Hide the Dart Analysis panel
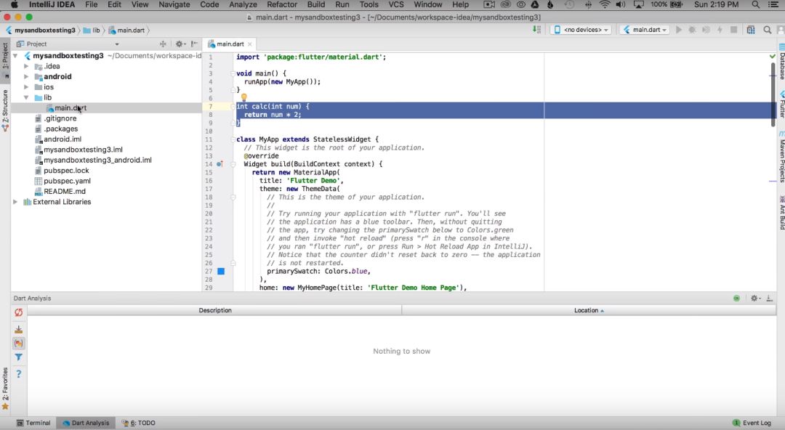785x430 pixels. click(770, 299)
